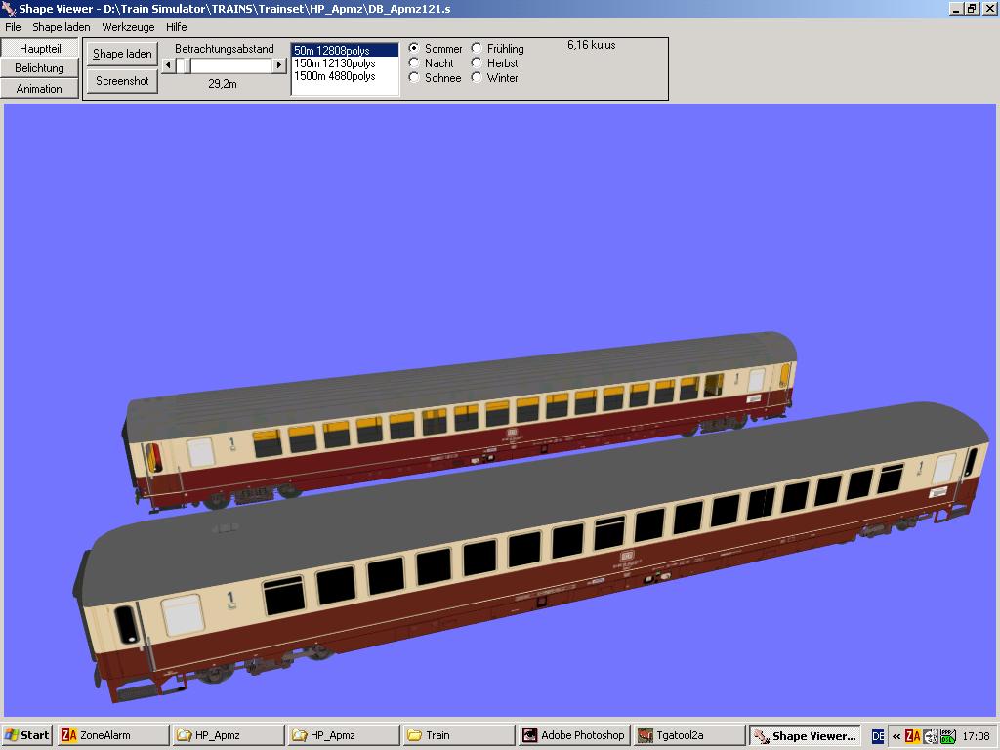Image resolution: width=1000 pixels, height=750 pixels.
Task: Switch to Adobe Photoshop in taskbar
Action: tap(572, 735)
